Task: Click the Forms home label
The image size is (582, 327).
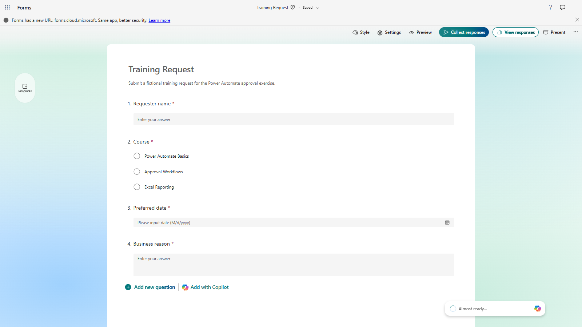Action: point(24,8)
